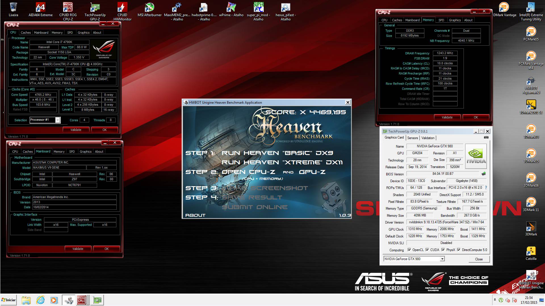Launch 3DMark03 desktop icon
Screen dimensions: 545x306
[x=531, y=131]
